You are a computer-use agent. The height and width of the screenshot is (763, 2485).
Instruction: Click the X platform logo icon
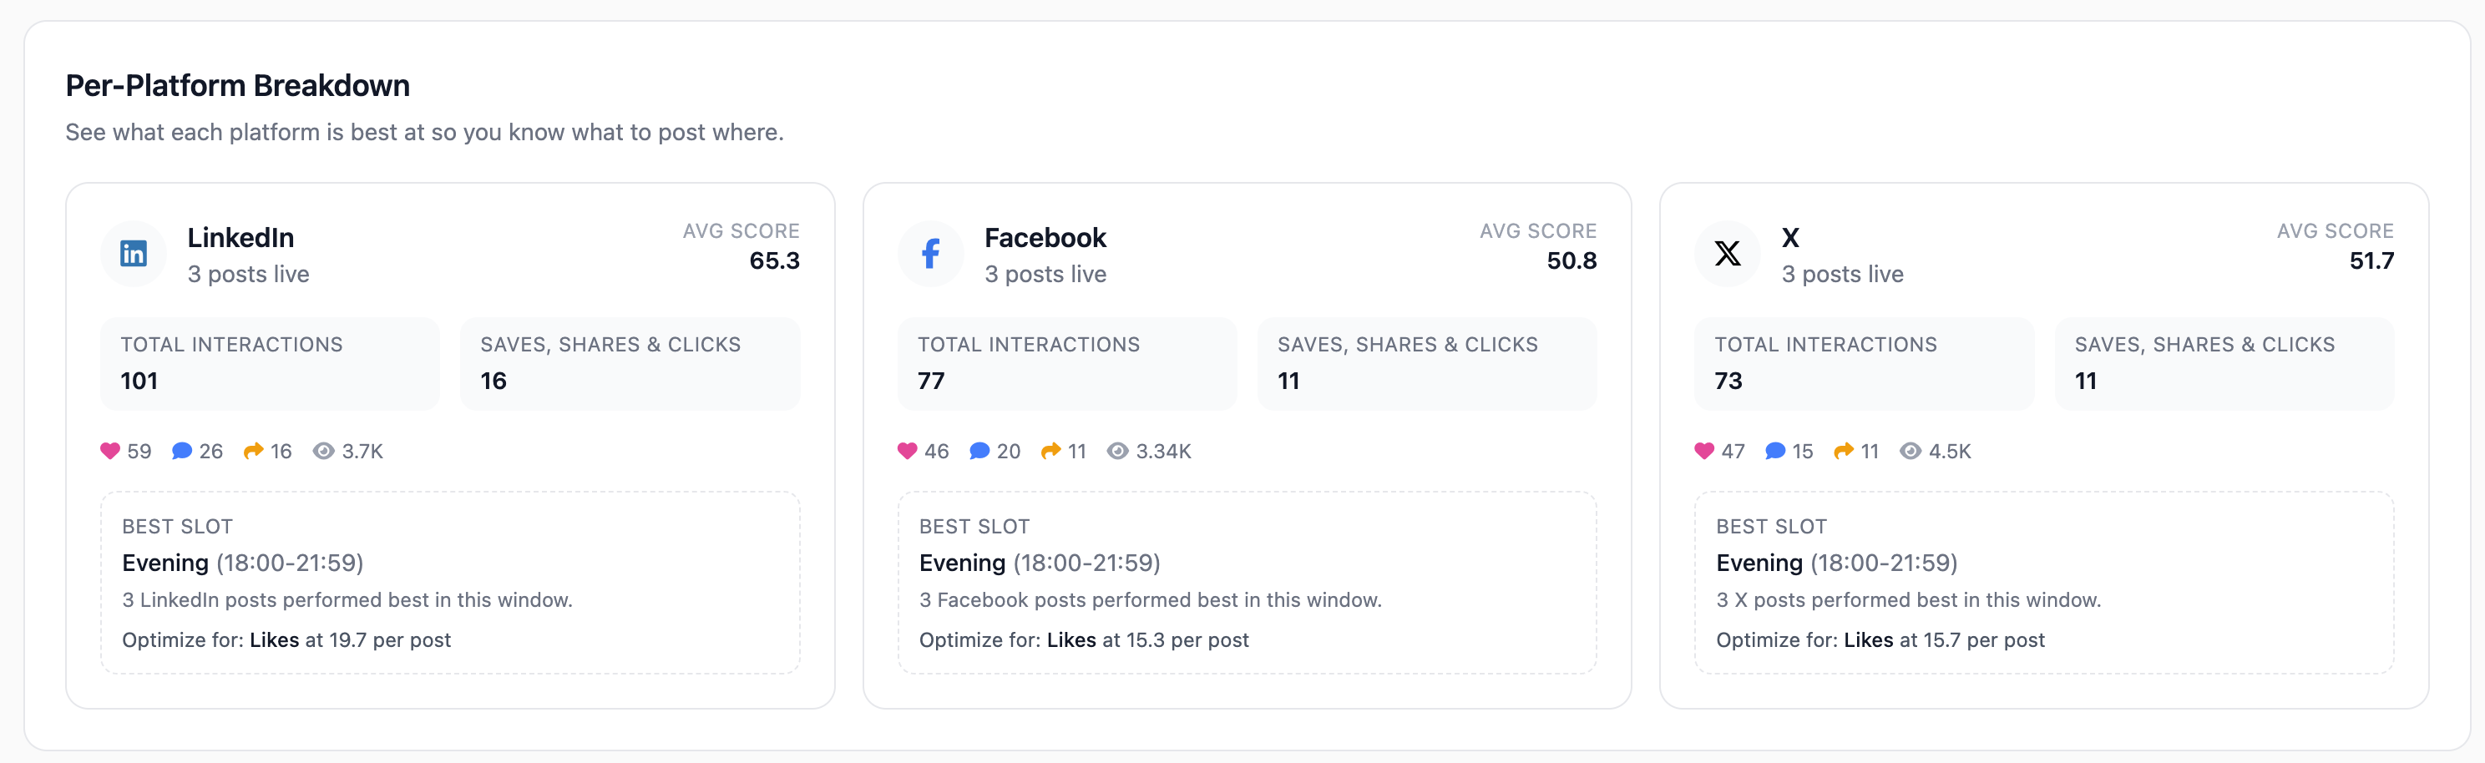tap(1727, 254)
